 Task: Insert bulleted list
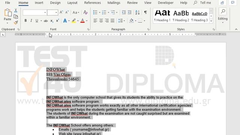(95, 12)
